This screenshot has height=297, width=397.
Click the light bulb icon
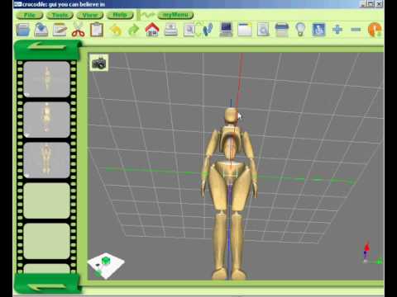coord(300,30)
